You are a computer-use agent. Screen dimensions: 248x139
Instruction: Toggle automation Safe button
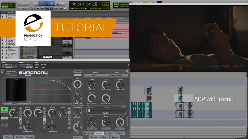tap(36, 67)
